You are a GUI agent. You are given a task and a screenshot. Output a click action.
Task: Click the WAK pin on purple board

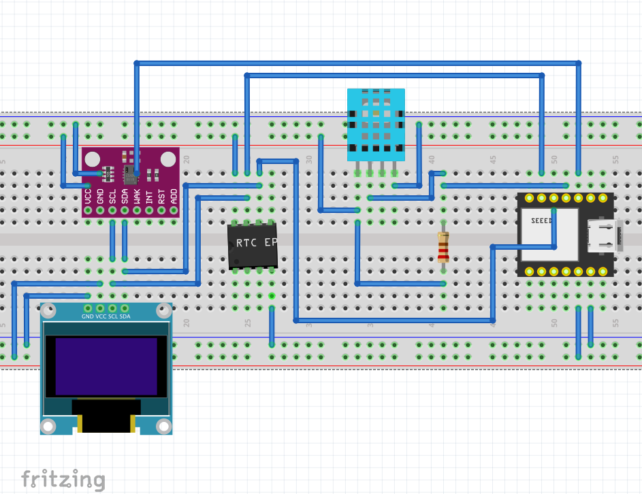[137, 210]
